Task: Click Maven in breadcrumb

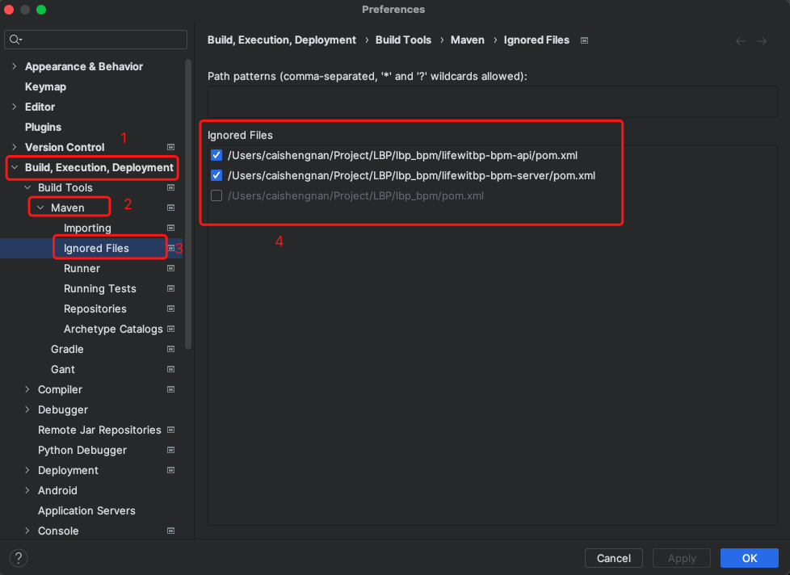Action: pos(467,40)
